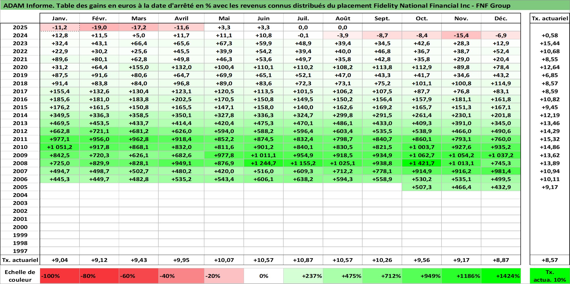
Task: Click the +9,17 actuarial rate for 2005
Action: (550, 187)
